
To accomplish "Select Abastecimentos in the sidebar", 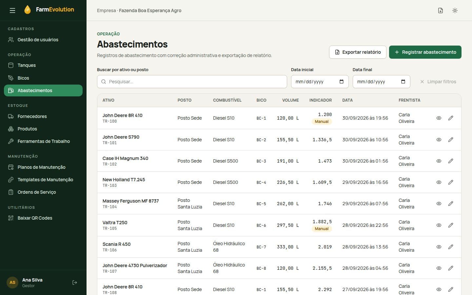I will click(43, 90).
